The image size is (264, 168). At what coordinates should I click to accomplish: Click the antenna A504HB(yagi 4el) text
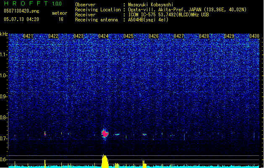point(148,20)
